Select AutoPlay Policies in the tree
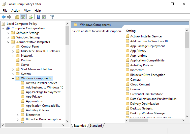The image size is (190, 134). click(37, 110)
